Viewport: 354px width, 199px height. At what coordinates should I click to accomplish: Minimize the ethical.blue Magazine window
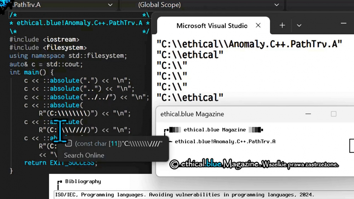click(308, 114)
